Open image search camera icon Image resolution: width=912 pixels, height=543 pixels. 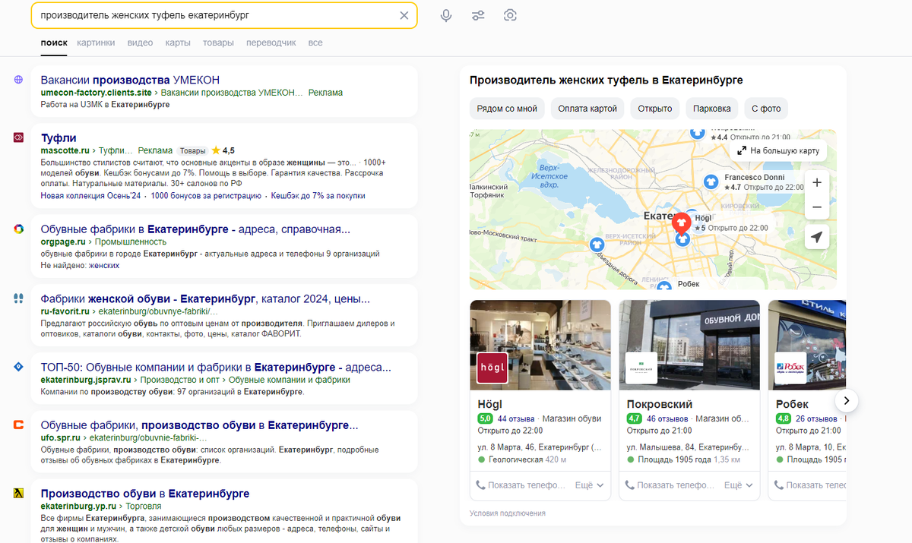pyautogui.click(x=510, y=15)
